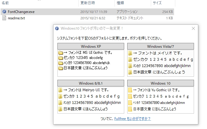Click the readme.txt document icon

click(x=4, y=18)
